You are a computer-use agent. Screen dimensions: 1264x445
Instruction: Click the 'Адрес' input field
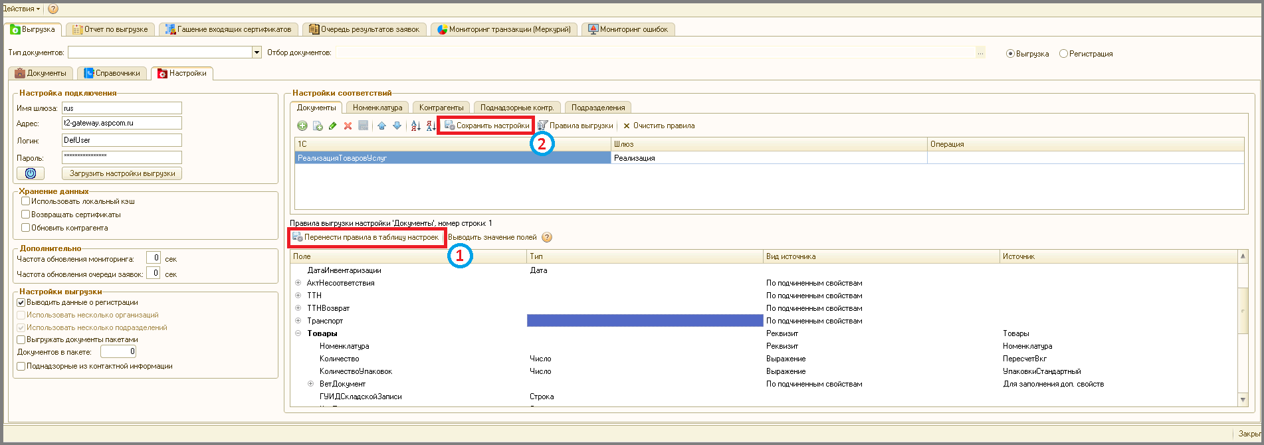point(122,123)
